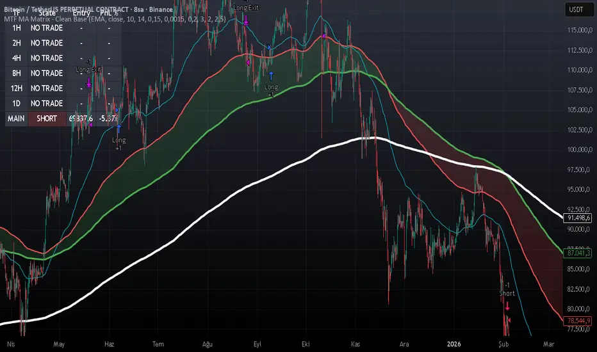Click the Kas label on the time axis
This screenshot has width=597, height=352.
(356, 344)
